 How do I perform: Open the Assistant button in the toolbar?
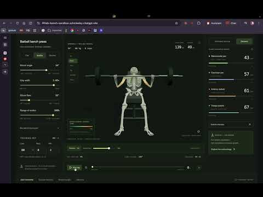(214, 23)
